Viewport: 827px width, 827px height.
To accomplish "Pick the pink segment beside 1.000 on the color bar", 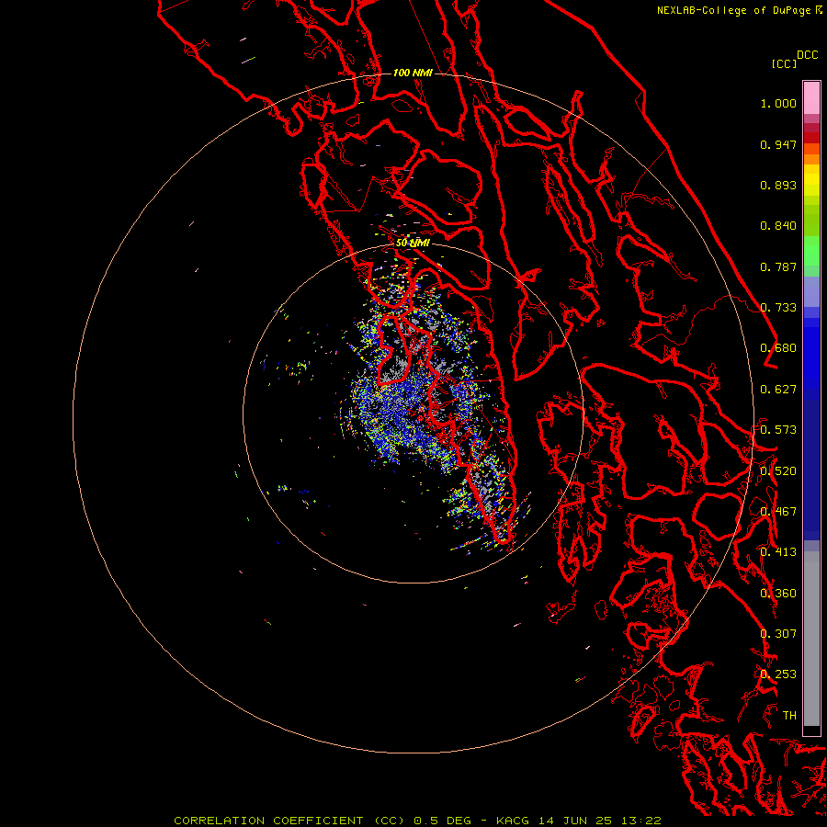I will click(x=811, y=98).
